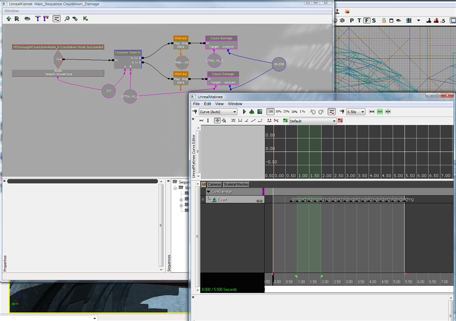Image resolution: width=456 pixels, height=321 pixels.
Task: Toggle the curve editor in Matinee toolbar
Action: pyautogui.click(x=332, y=112)
